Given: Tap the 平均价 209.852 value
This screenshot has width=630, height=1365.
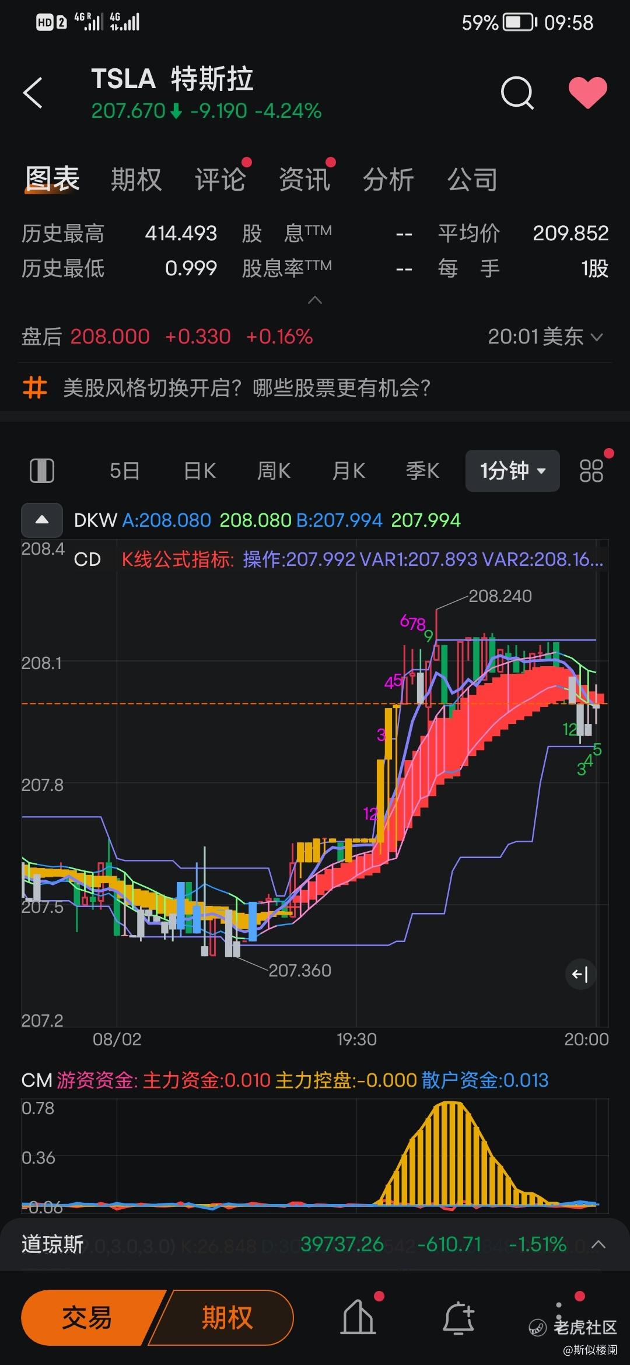Looking at the screenshot, I should coord(570,233).
